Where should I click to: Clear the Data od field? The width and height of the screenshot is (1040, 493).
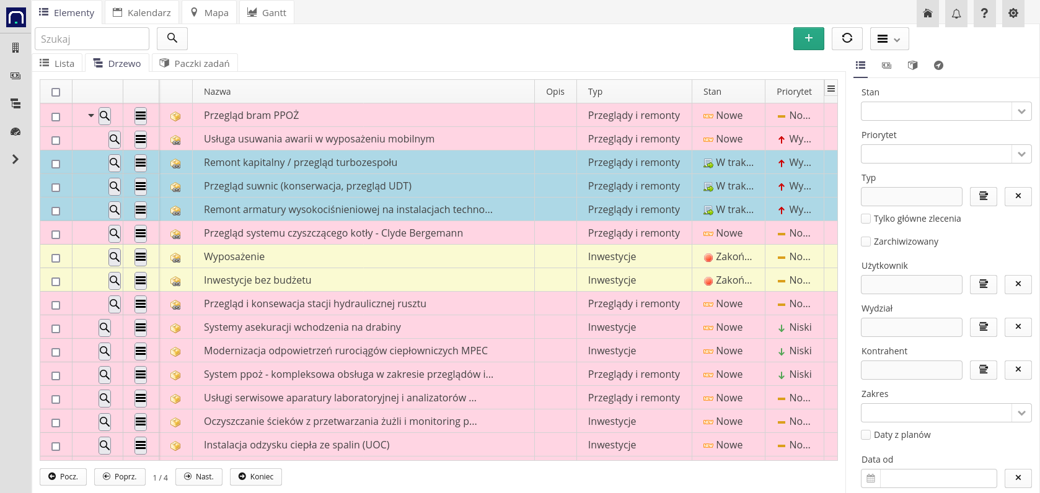click(1018, 478)
